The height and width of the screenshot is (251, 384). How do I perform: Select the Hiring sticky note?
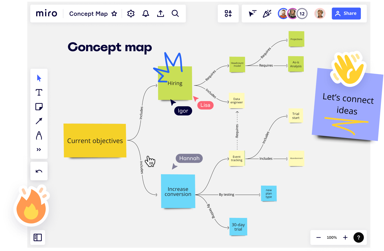[175, 83]
